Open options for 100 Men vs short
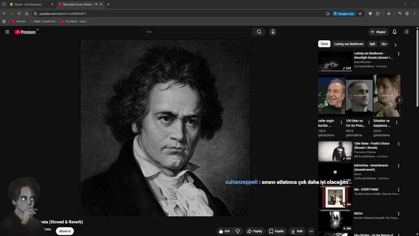This screenshot has height=236, width=419. (369, 123)
